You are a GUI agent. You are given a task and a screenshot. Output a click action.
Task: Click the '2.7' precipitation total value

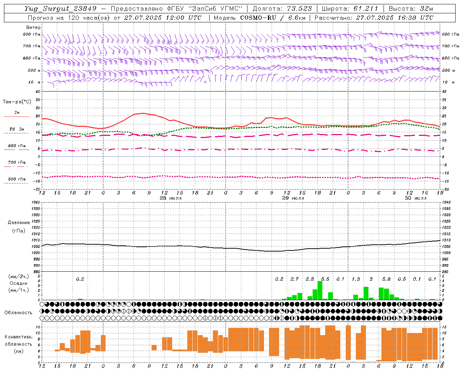[x=295, y=279]
